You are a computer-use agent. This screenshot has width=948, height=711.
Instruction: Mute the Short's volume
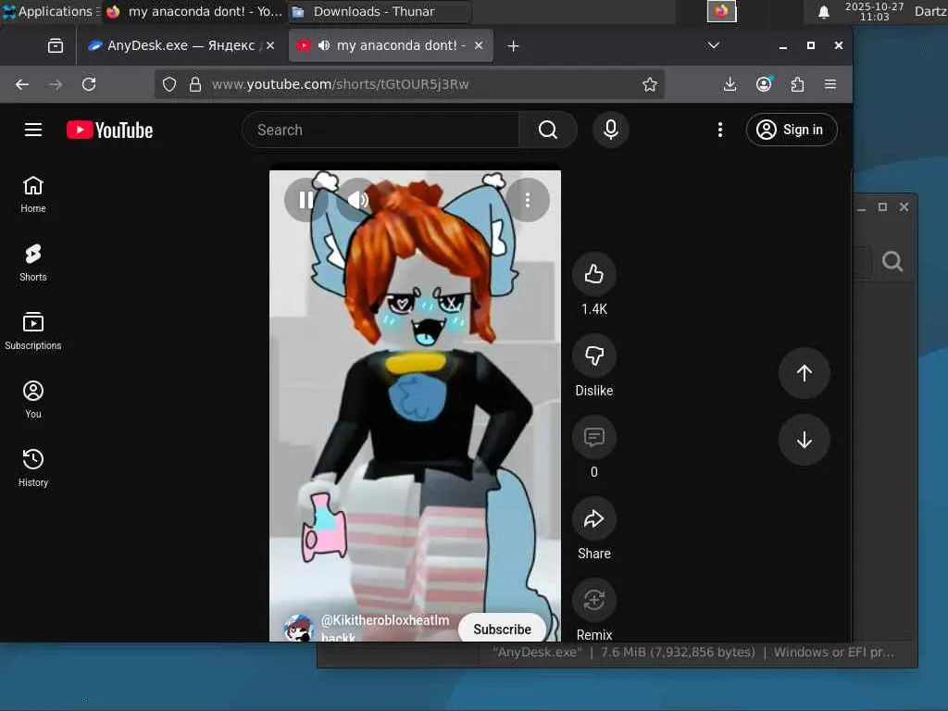point(358,200)
